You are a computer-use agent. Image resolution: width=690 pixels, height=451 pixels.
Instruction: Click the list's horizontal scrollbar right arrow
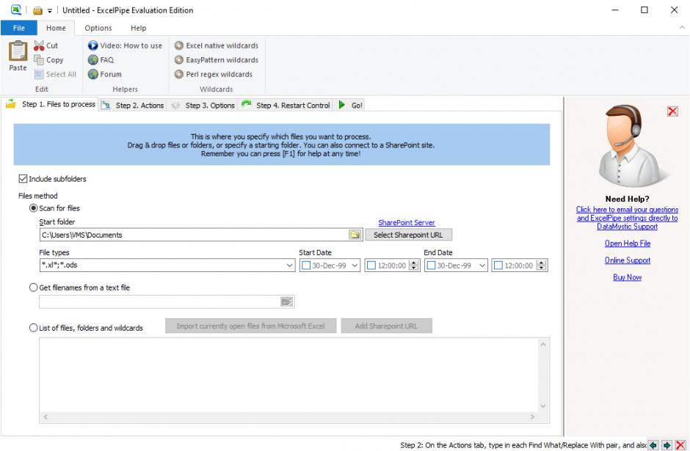pyautogui.click(x=532, y=417)
